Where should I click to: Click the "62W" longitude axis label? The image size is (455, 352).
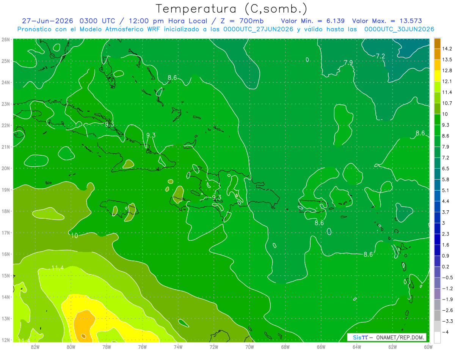point(392,347)
